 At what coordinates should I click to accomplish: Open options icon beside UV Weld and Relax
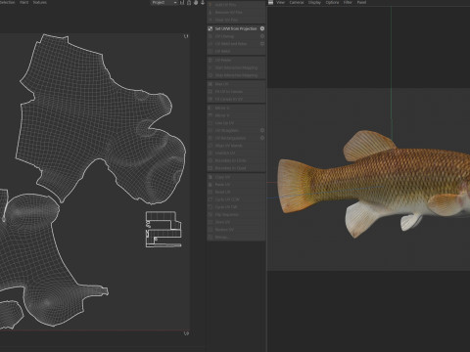(262, 44)
